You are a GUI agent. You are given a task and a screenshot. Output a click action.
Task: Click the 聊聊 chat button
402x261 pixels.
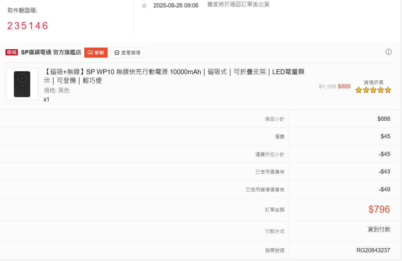tap(96, 52)
